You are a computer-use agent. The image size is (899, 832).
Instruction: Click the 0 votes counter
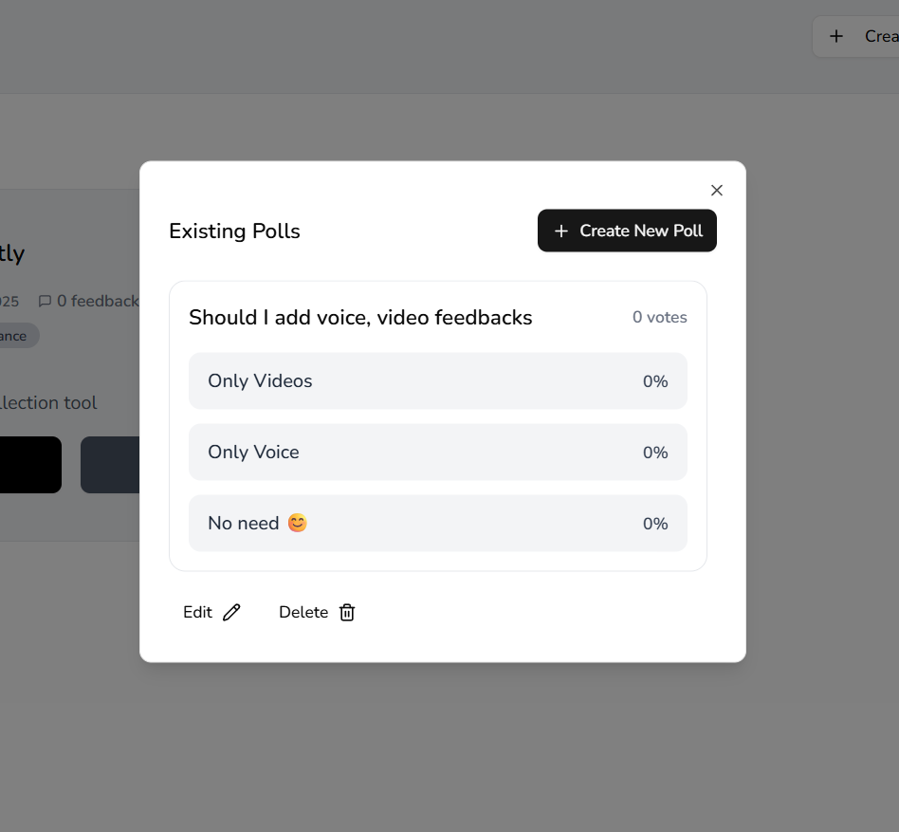(660, 318)
